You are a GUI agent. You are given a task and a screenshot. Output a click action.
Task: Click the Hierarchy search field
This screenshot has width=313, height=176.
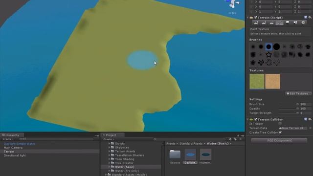click(56, 139)
